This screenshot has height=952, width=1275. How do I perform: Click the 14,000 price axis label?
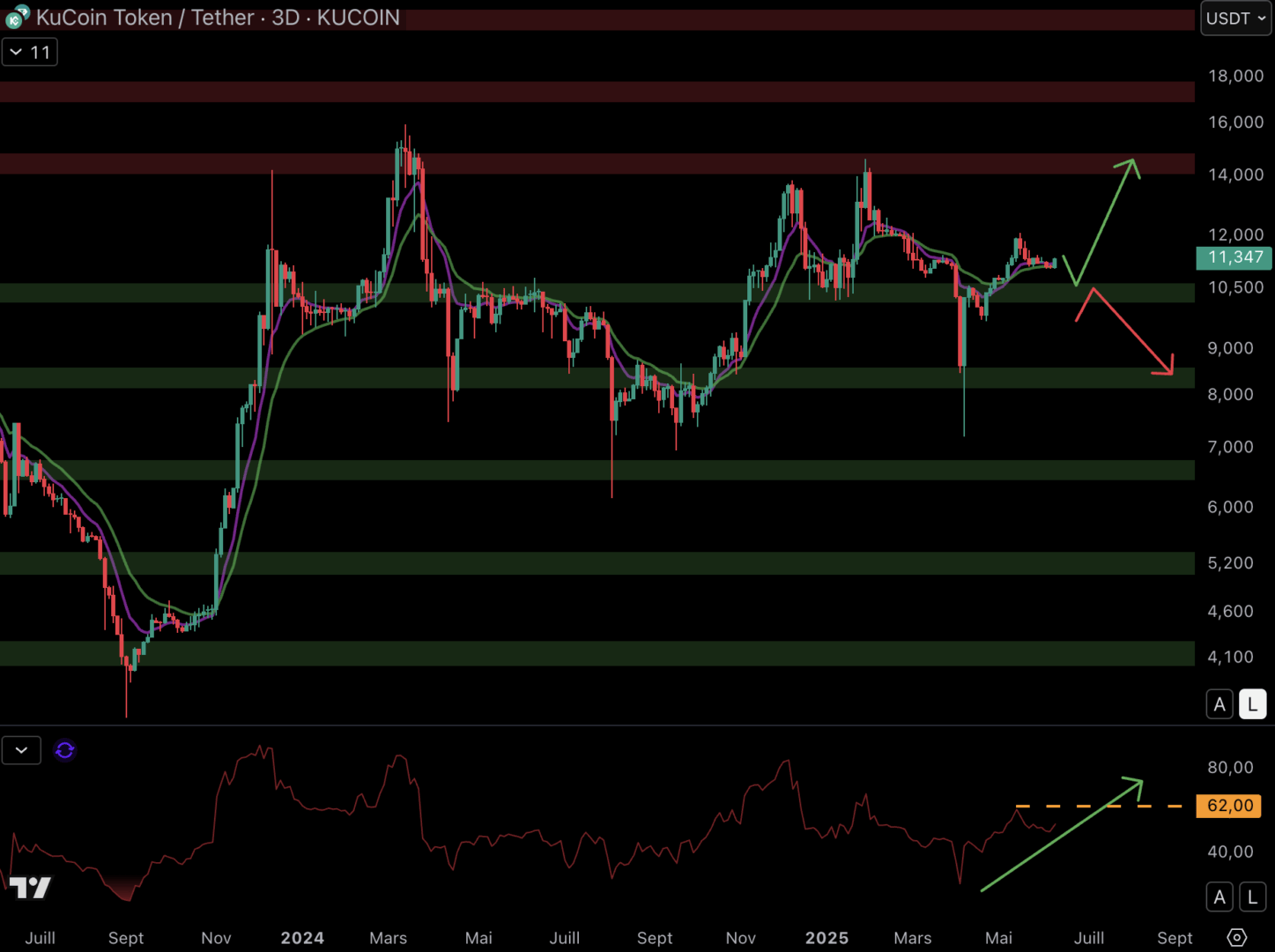pos(1235,175)
